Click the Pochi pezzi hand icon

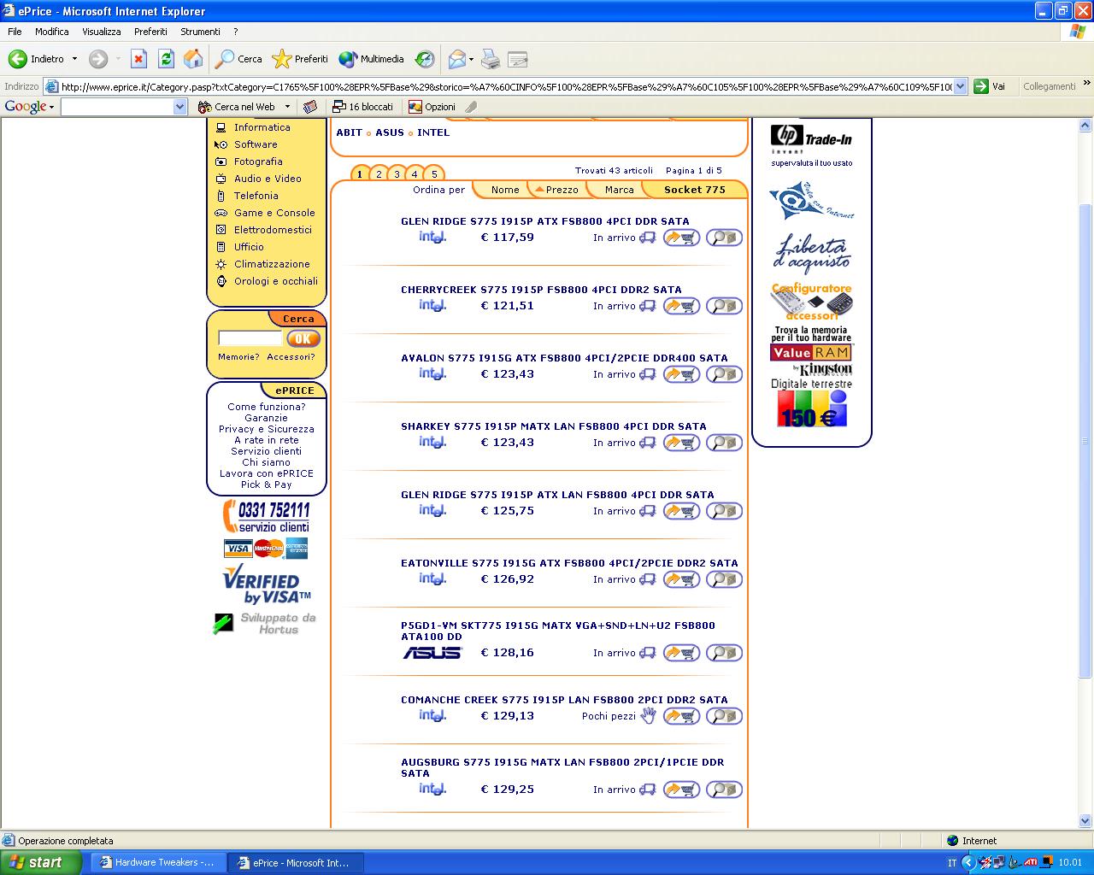(649, 715)
